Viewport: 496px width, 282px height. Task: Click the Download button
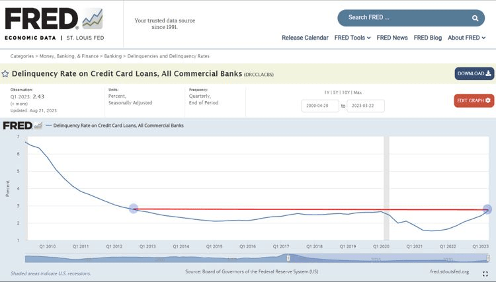click(x=474, y=73)
